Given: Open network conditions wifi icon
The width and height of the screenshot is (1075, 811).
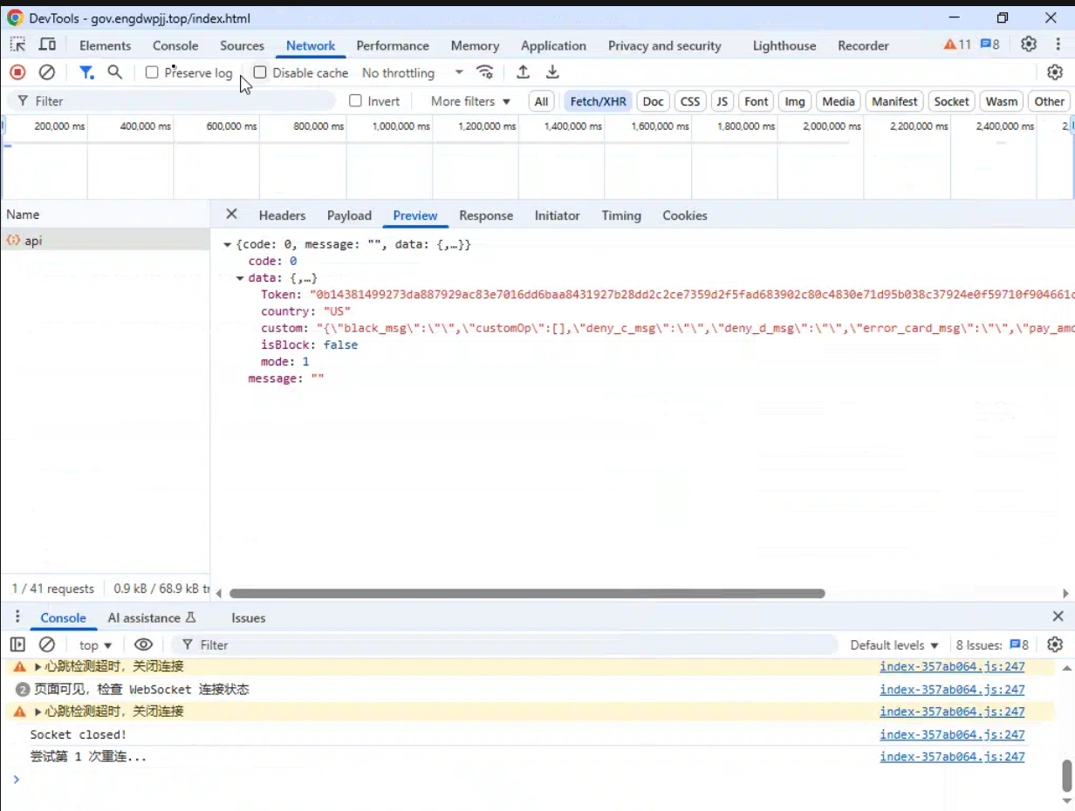Looking at the screenshot, I should (x=485, y=72).
